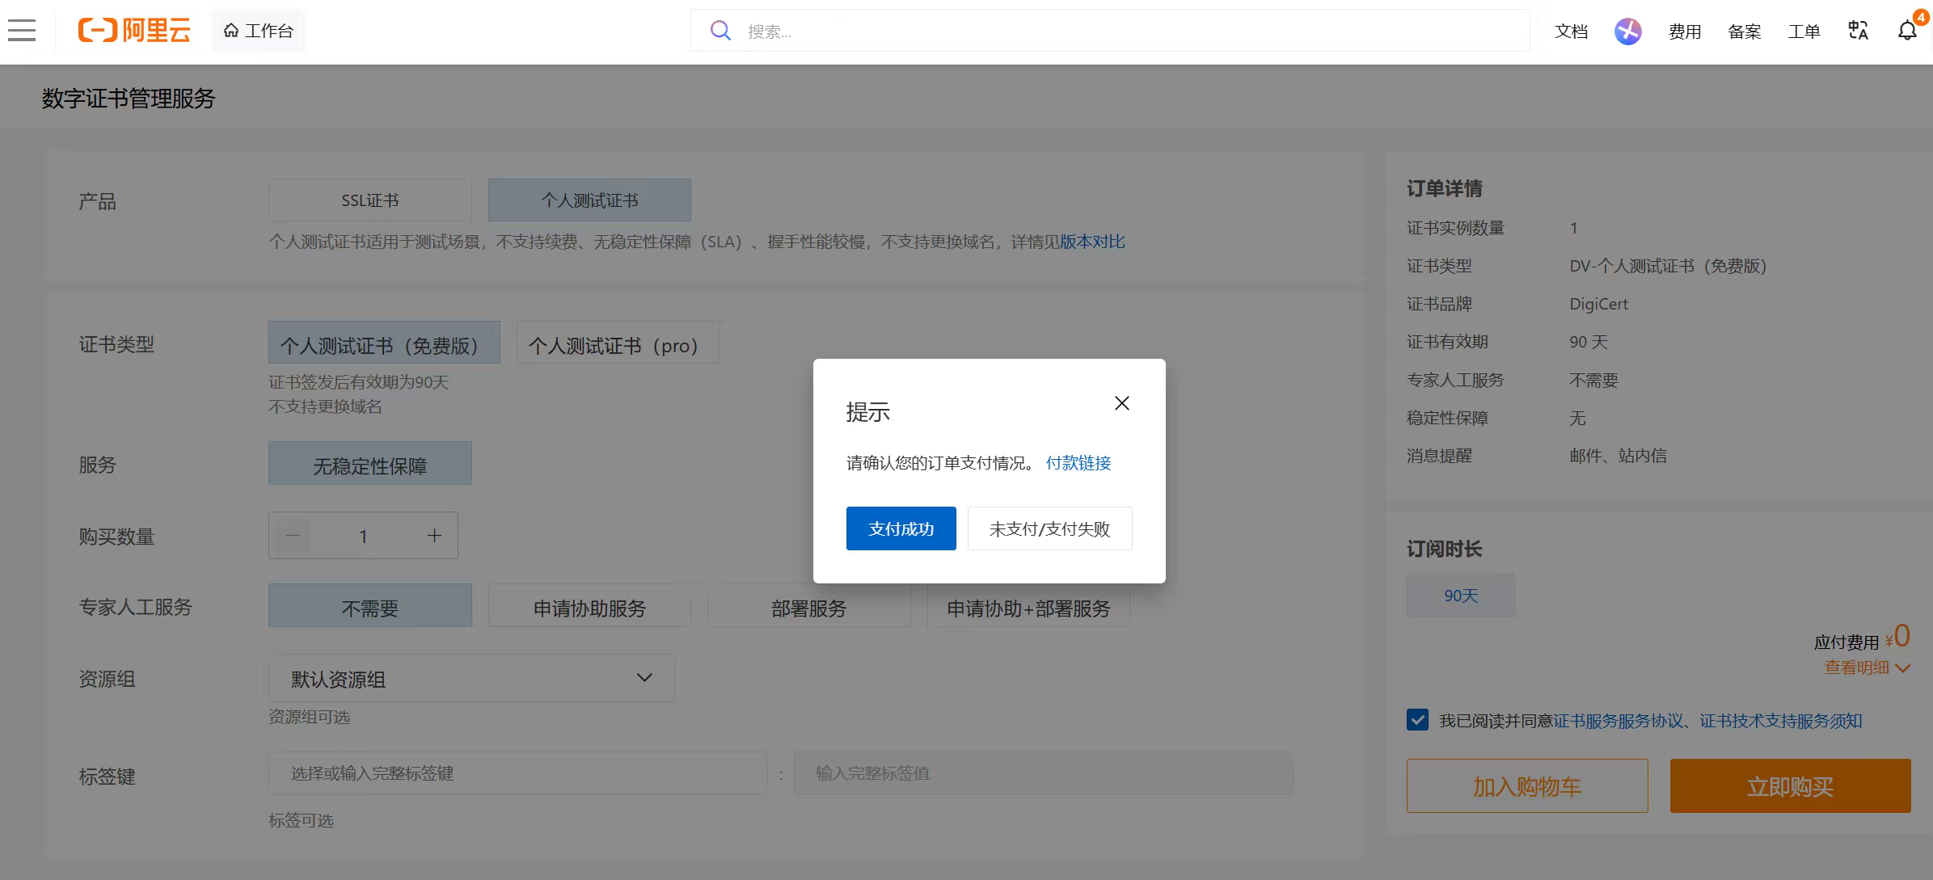1933x880 pixels.
Task: Increase purchase quantity with plus button
Action: [x=434, y=535]
